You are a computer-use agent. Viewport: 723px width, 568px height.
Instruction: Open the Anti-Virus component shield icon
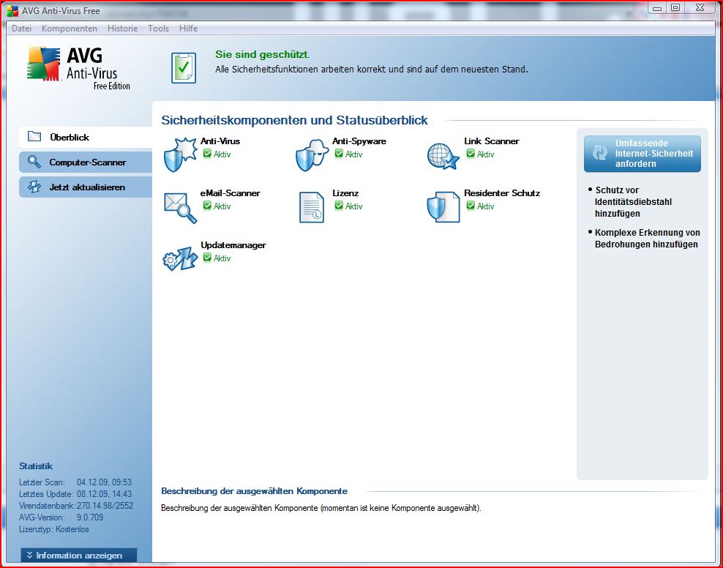point(180,155)
